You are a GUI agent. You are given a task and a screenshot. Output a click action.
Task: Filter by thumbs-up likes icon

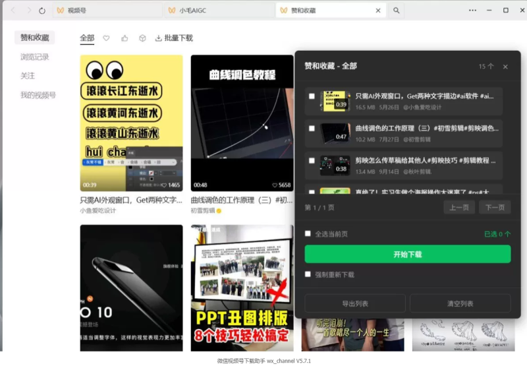[x=125, y=38]
